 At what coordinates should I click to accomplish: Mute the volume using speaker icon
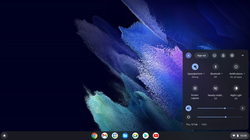click(188, 108)
